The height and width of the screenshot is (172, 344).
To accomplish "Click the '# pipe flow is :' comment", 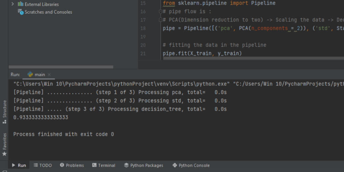I will [187, 12].
